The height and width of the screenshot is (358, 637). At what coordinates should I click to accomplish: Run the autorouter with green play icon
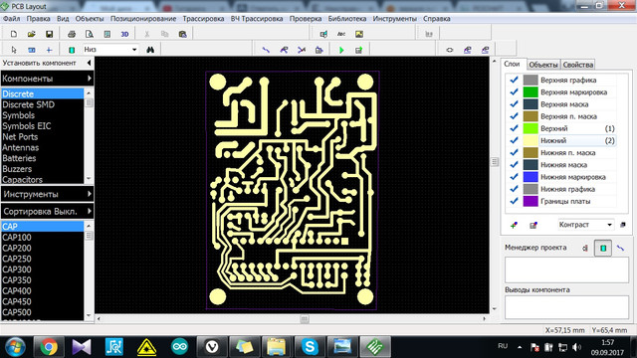(341, 50)
